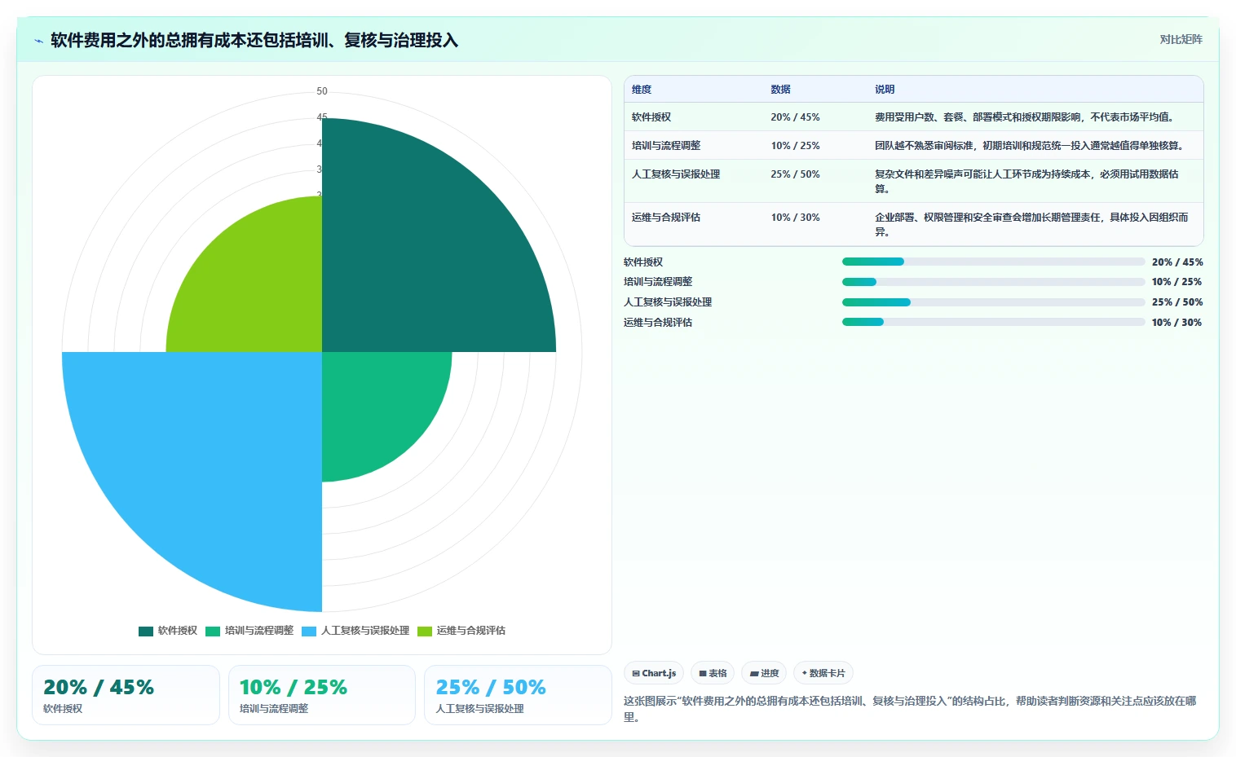
Task: Open the 25% / 50% 人工复核 stat card
Action: click(x=518, y=695)
